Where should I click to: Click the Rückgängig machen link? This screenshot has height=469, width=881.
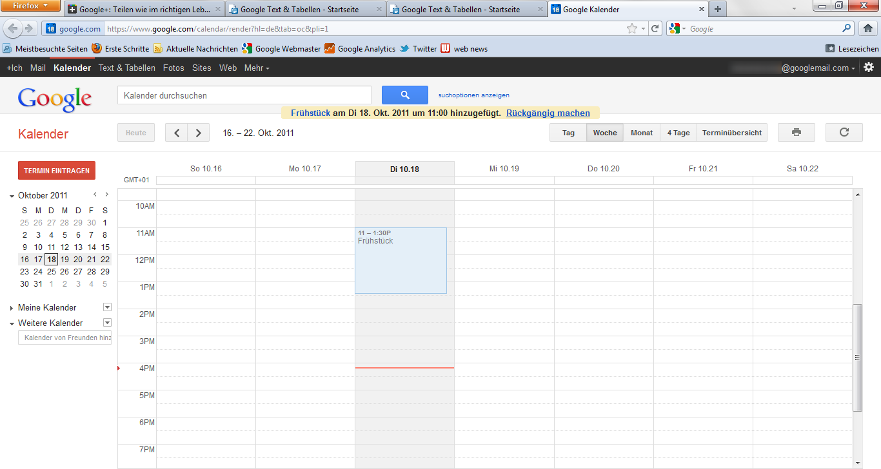[x=548, y=113]
